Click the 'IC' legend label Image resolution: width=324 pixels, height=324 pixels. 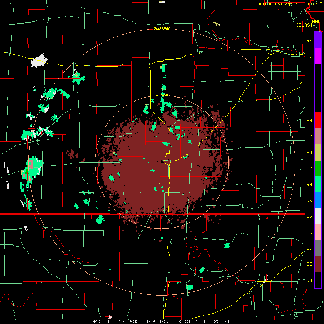click(309, 233)
